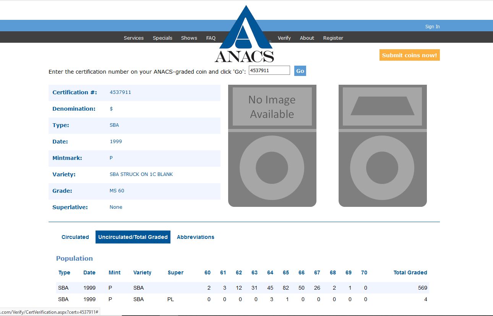Click the Sign In link
This screenshot has width=493, height=316.
coord(432,26)
